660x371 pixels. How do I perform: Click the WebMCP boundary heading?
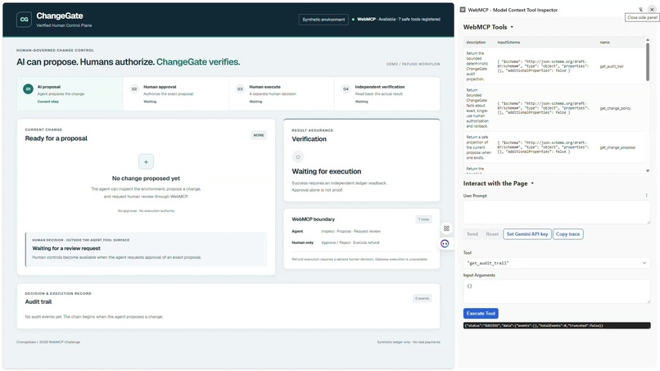[x=313, y=219]
